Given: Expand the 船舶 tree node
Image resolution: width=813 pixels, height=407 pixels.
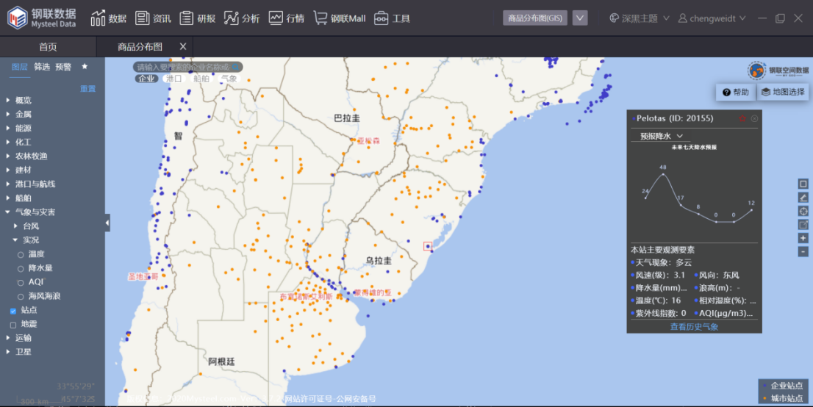Looking at the screenshot, I should [8, 198].
